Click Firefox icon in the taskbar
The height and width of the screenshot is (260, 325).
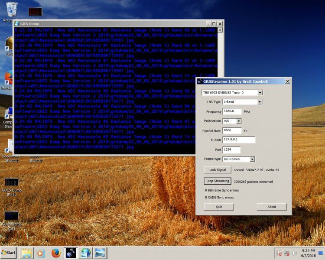pos(55,253)
